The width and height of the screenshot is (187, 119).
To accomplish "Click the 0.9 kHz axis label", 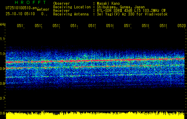I will coord(2,68).
